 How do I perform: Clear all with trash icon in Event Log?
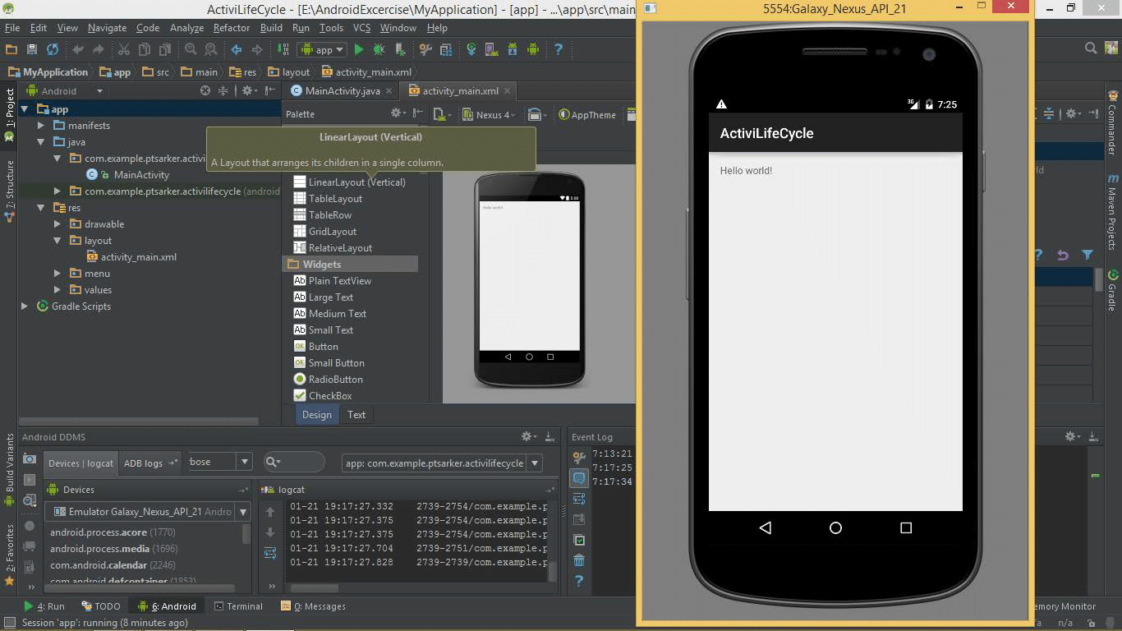pos(579,560)
